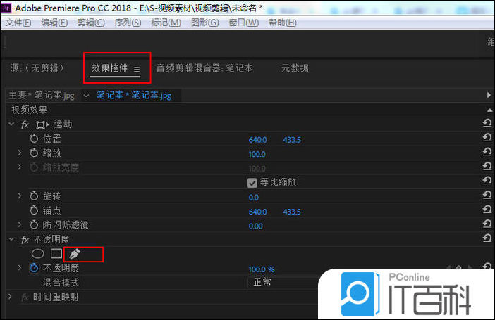Toggle the 运动 fx effect on/off

click(x=25, y=124)
